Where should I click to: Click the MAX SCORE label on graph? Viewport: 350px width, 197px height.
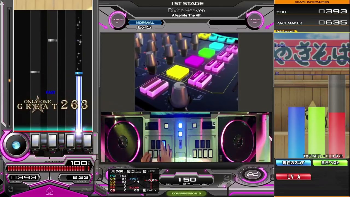285,31
